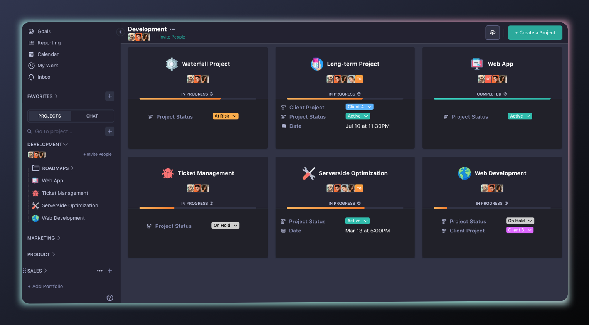This screenshot has width=589, height=325.
Task: Click the Long-term Project member avatars
Action: (x=345, y=79)
